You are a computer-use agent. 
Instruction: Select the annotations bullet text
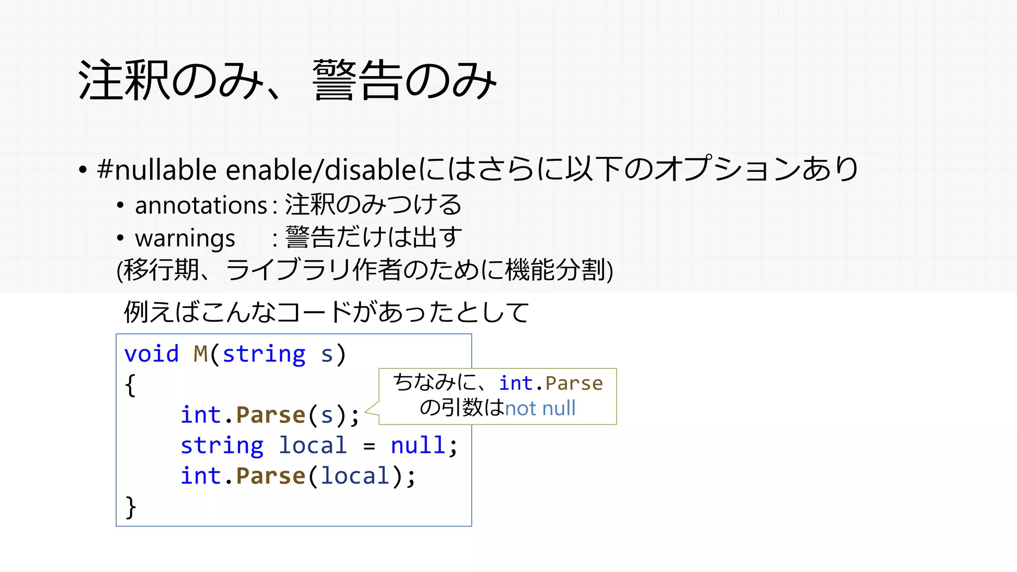(x=298, y=205)
